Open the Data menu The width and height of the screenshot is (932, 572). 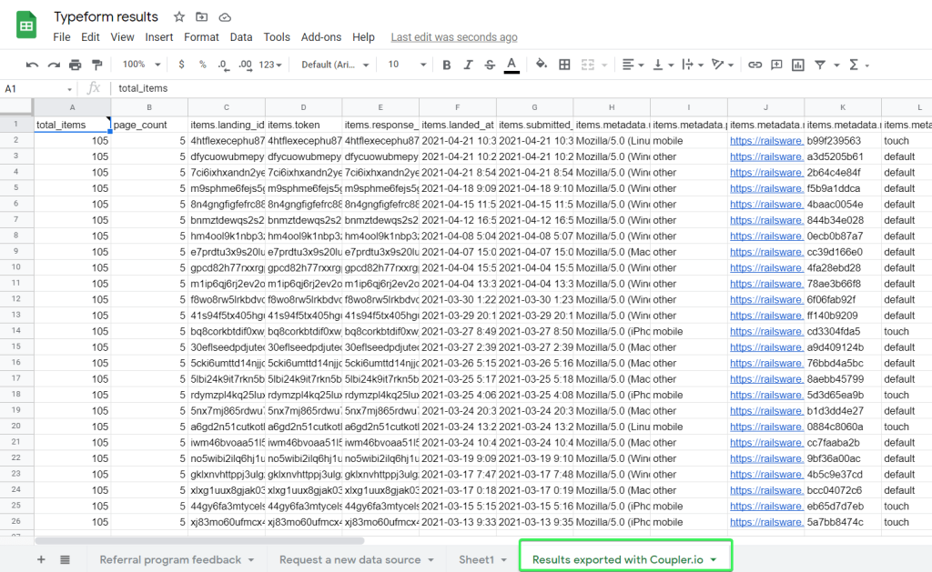pyautogui.click(x=240, y=37)
